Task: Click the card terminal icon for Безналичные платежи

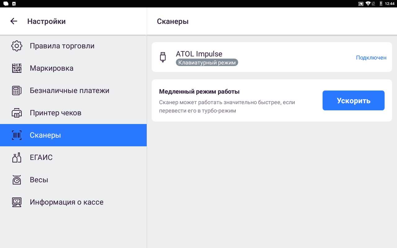Action: 17,91
